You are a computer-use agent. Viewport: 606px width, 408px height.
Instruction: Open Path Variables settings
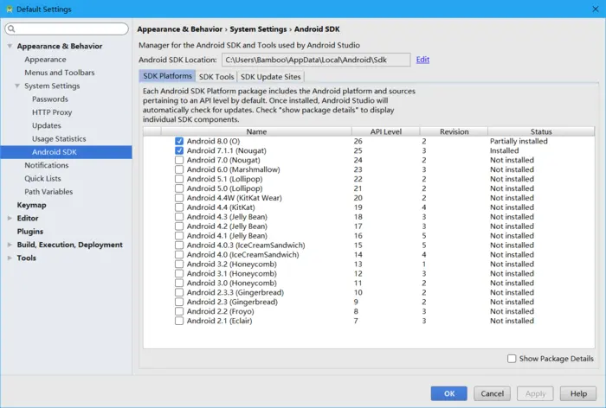tap(48, 191)
